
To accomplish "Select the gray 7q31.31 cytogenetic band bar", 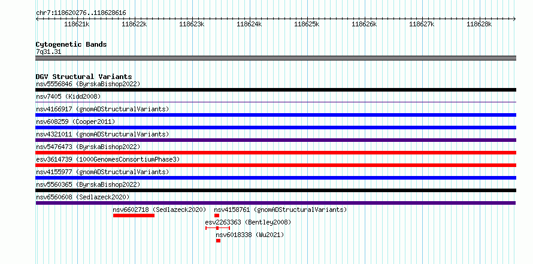I will pyautogui.click(x=276, y=58).
